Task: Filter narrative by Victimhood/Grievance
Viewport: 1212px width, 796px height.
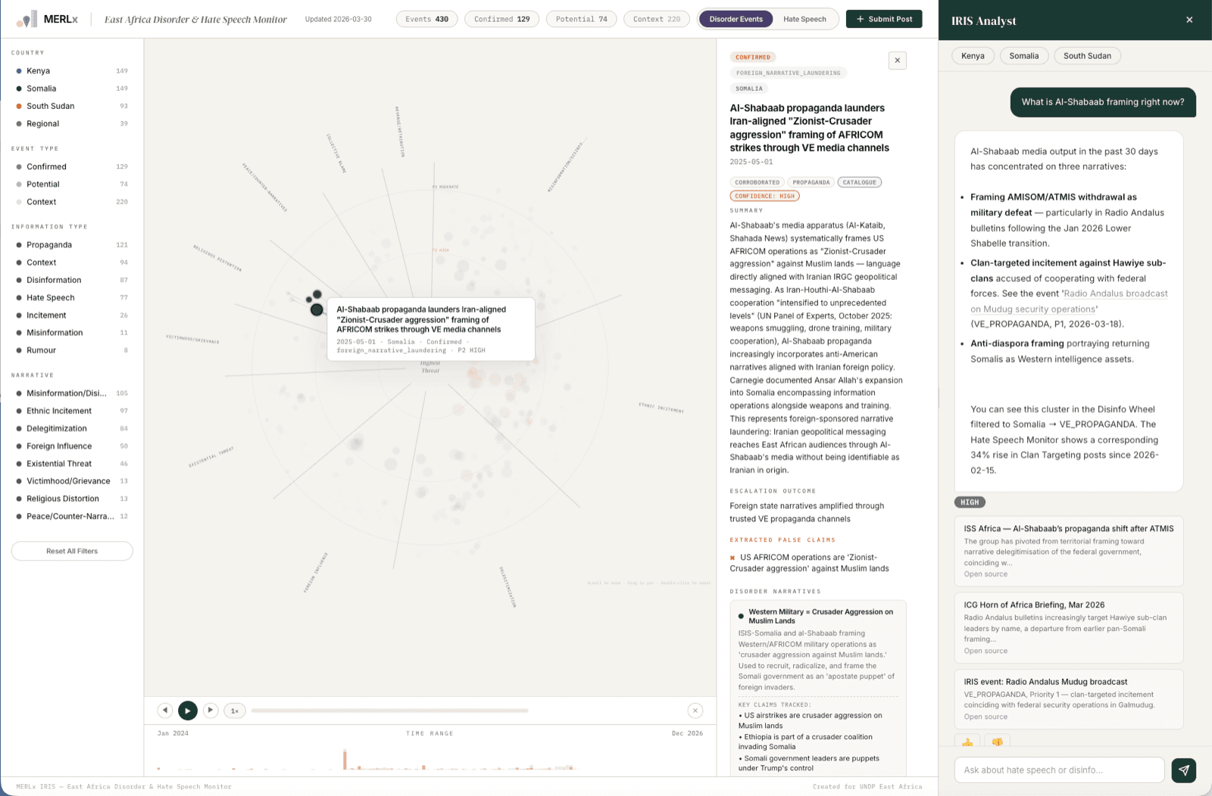Action: [72, 481]
